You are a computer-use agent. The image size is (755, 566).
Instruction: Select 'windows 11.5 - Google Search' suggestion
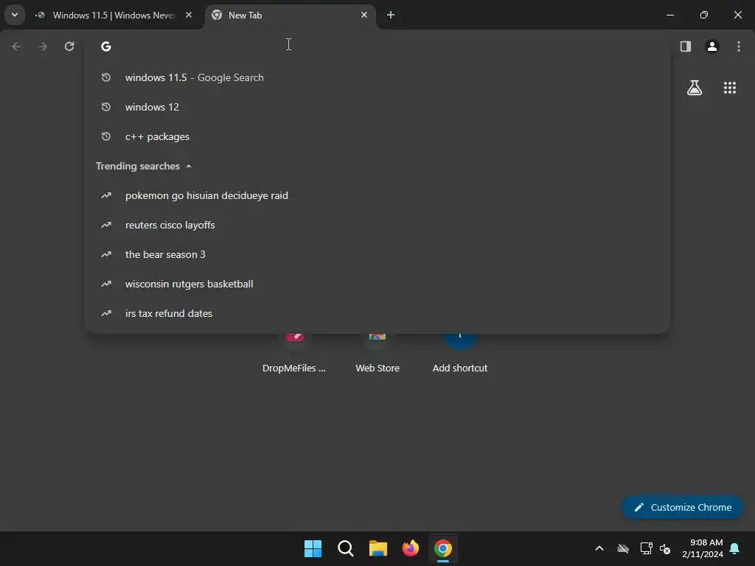(x=377, y=77)
